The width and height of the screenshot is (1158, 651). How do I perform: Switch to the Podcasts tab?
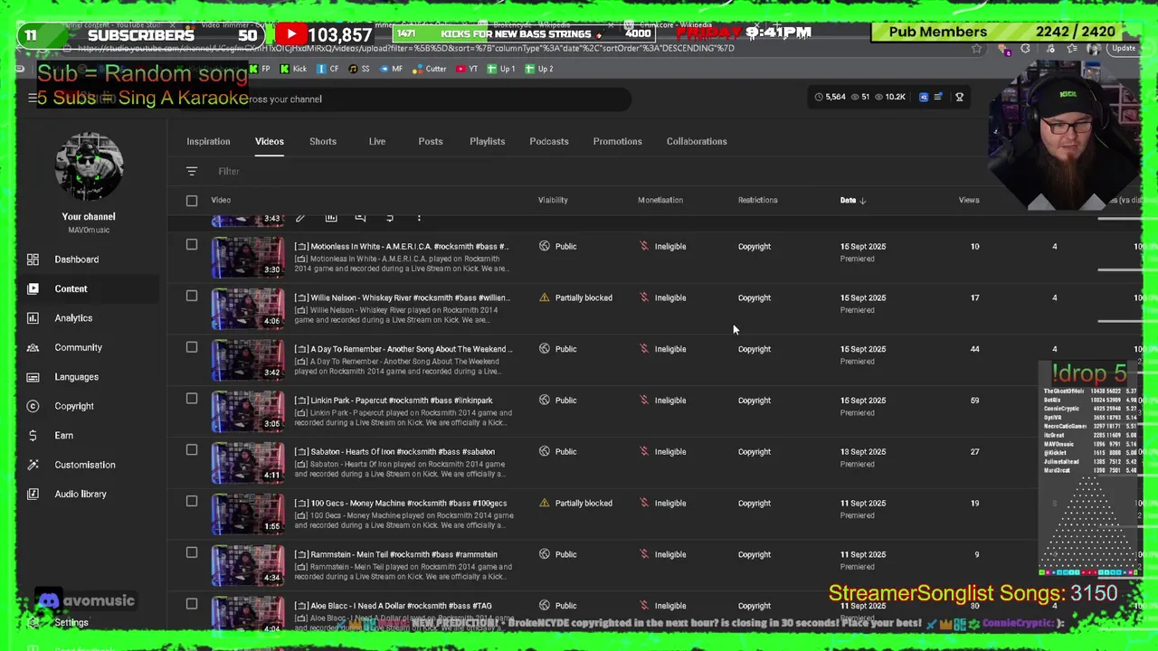pyautogui.click(x=549, y=141)
